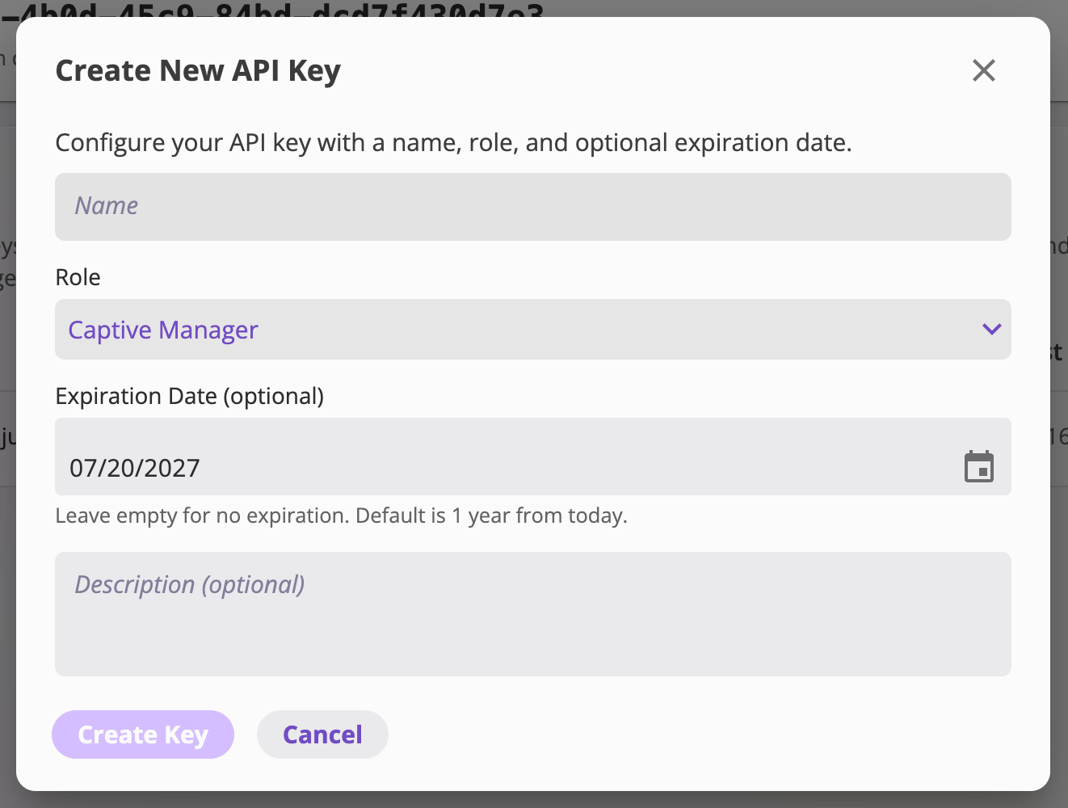This screenshot has height=808, width=1068.
Task: Open the Role dropdown showing Captive Manager
Action: coord(533,330)
